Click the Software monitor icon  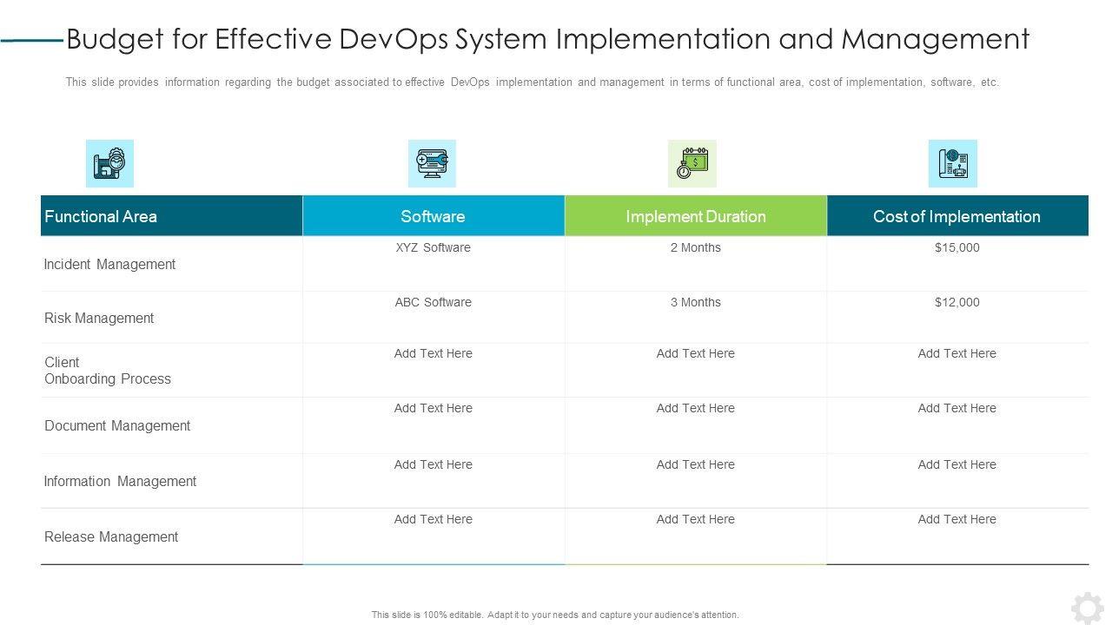(x=432, y=163)
